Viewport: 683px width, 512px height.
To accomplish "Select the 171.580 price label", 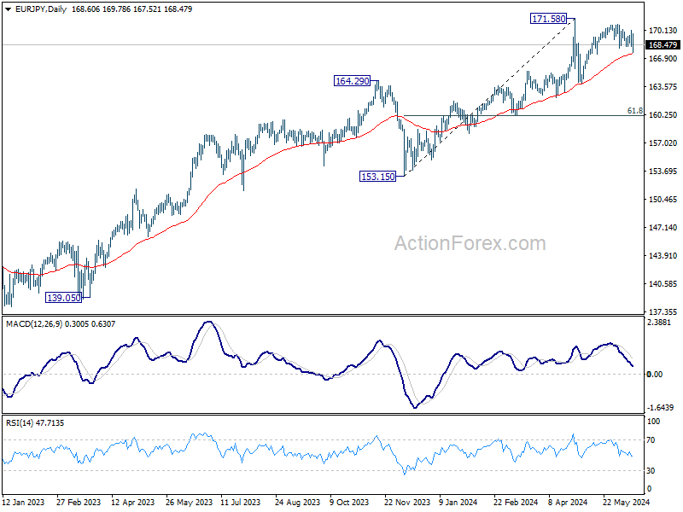I will click(x=548, y=19).
